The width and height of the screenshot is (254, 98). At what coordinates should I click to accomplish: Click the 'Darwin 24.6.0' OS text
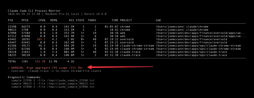pyautogui.click(x=96, y=14)
